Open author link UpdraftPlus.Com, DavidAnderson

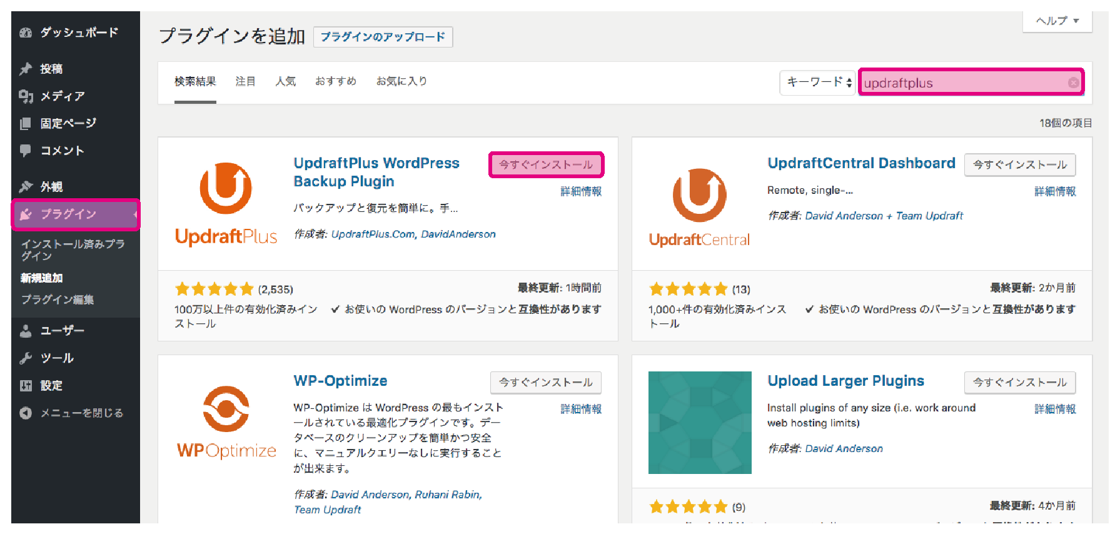tap(413, 234)
